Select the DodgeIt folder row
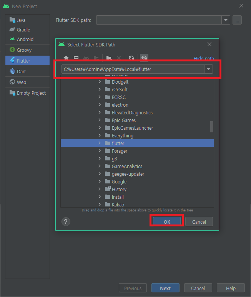Viewport: 251px width, 297px height. [x=137, y=82]
